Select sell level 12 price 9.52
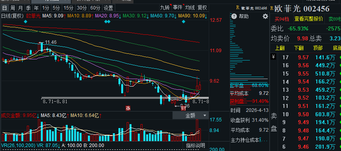The image size is (341, 151). pyautogui.click(x=303, y=98)
